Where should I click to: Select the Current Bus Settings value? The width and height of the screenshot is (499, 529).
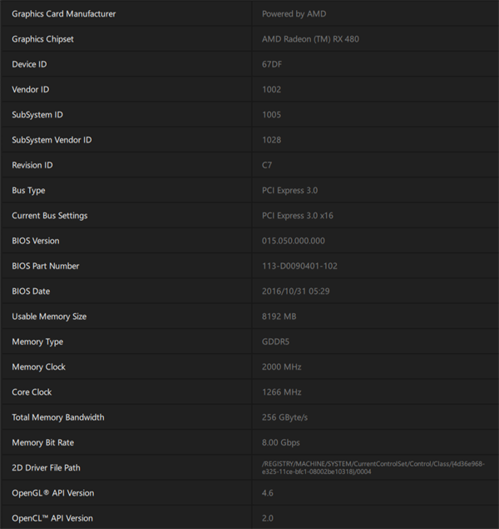coord(298,216)
